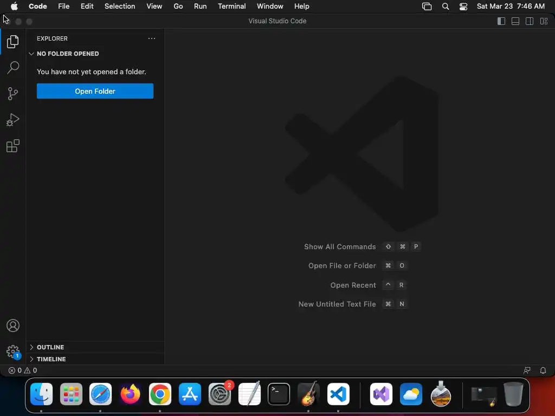Image resolution: width=555 pixels, height=416 pixels.
Task: Open the Trash in the Dock
Action: (x=513, y=394)
